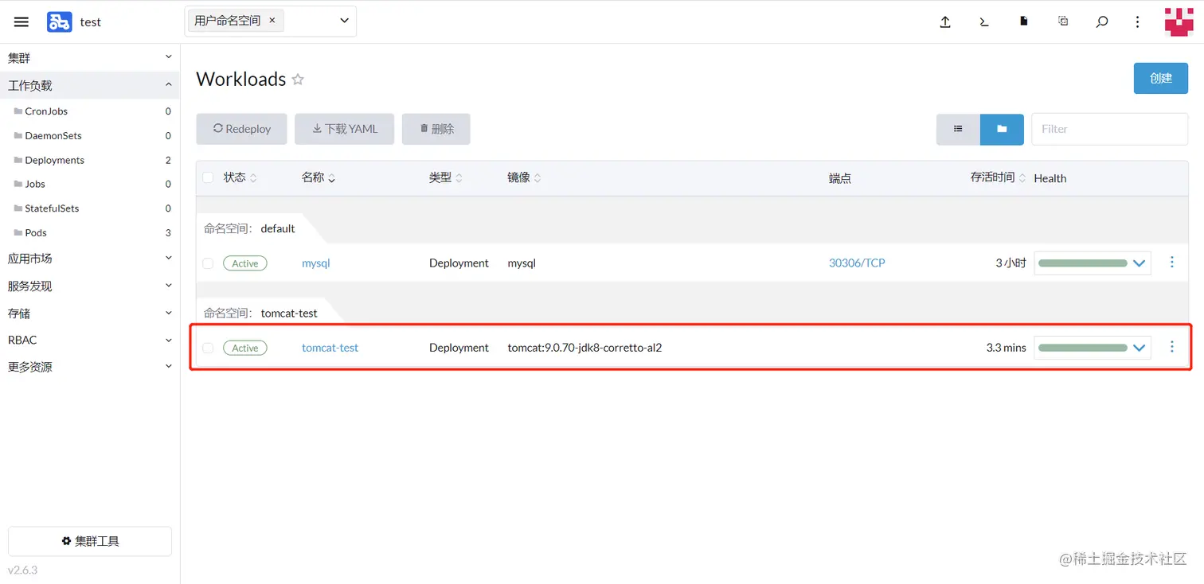Open the resource search magnifier icon
Screen dimensions: 1204x584
(x=1102, y=22)
